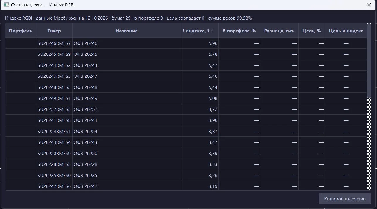Click the sort arrow in the index weight header
The height and width of the screenshot is (209, 377).
pos(213,31)
